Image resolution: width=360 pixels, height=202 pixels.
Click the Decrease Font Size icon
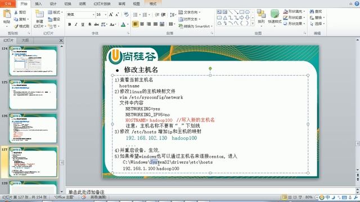pos(117,15)
